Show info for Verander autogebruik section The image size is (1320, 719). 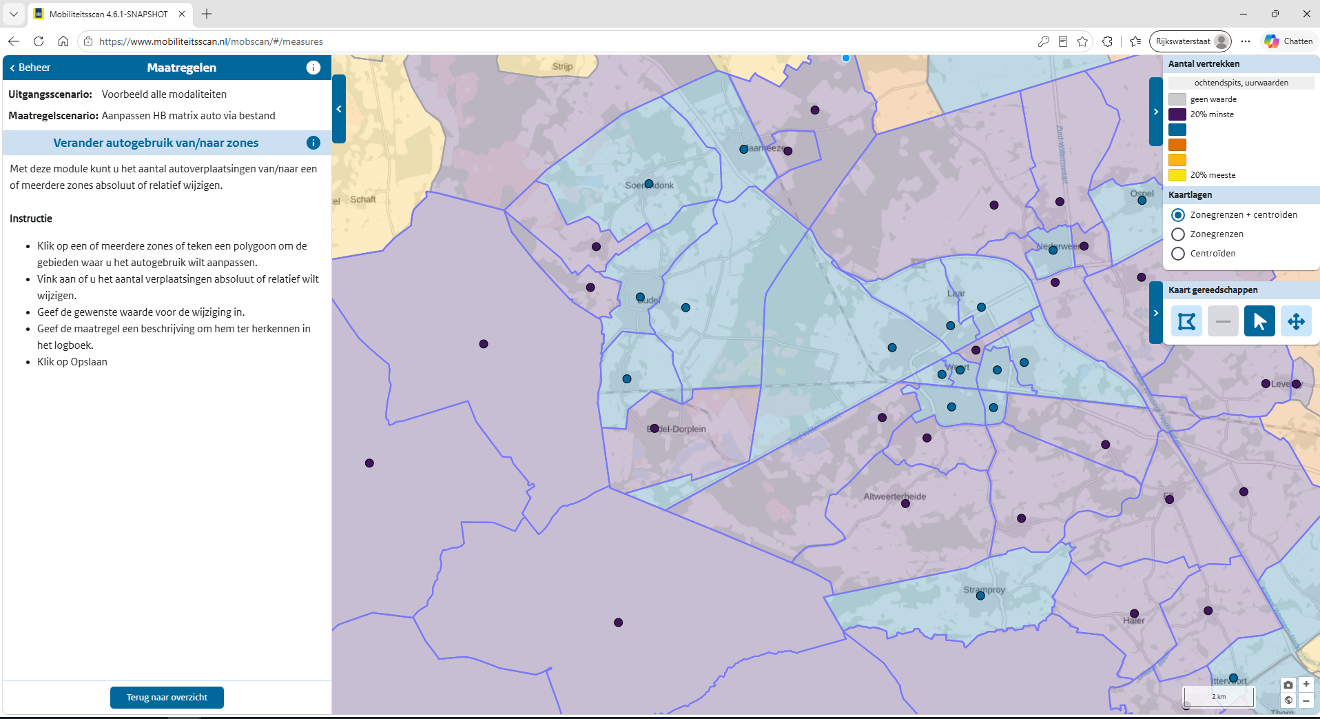[x=313, y=143]
